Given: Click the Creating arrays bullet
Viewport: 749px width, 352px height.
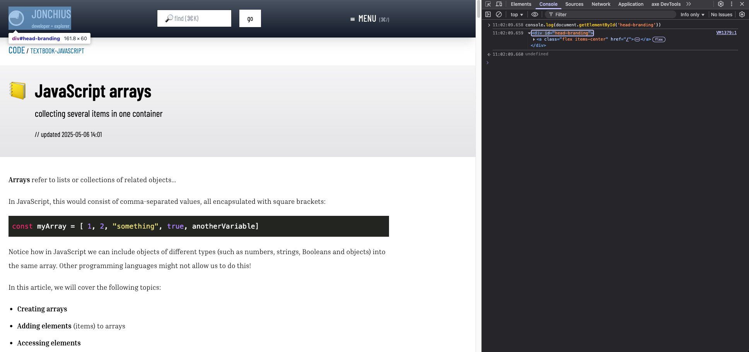Looking at the screenshot, I should tap(42, 309).
